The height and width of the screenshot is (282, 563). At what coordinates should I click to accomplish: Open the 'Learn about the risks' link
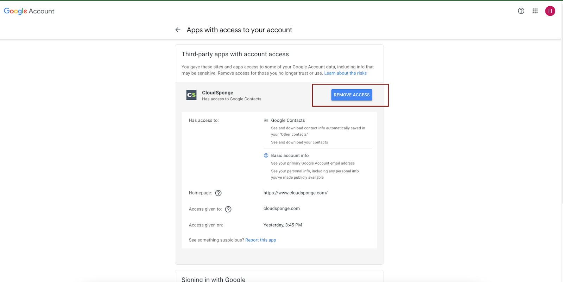(x=346, y=73)
